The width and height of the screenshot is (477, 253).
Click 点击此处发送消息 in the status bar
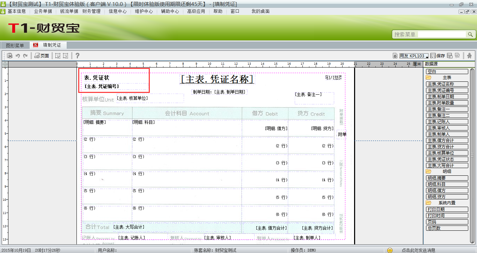(x=418, y=250)
